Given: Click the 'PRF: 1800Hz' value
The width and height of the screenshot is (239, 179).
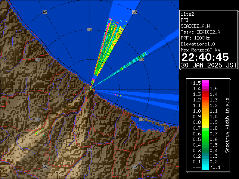Looking at the screenshot, I should tap(195, 38).
